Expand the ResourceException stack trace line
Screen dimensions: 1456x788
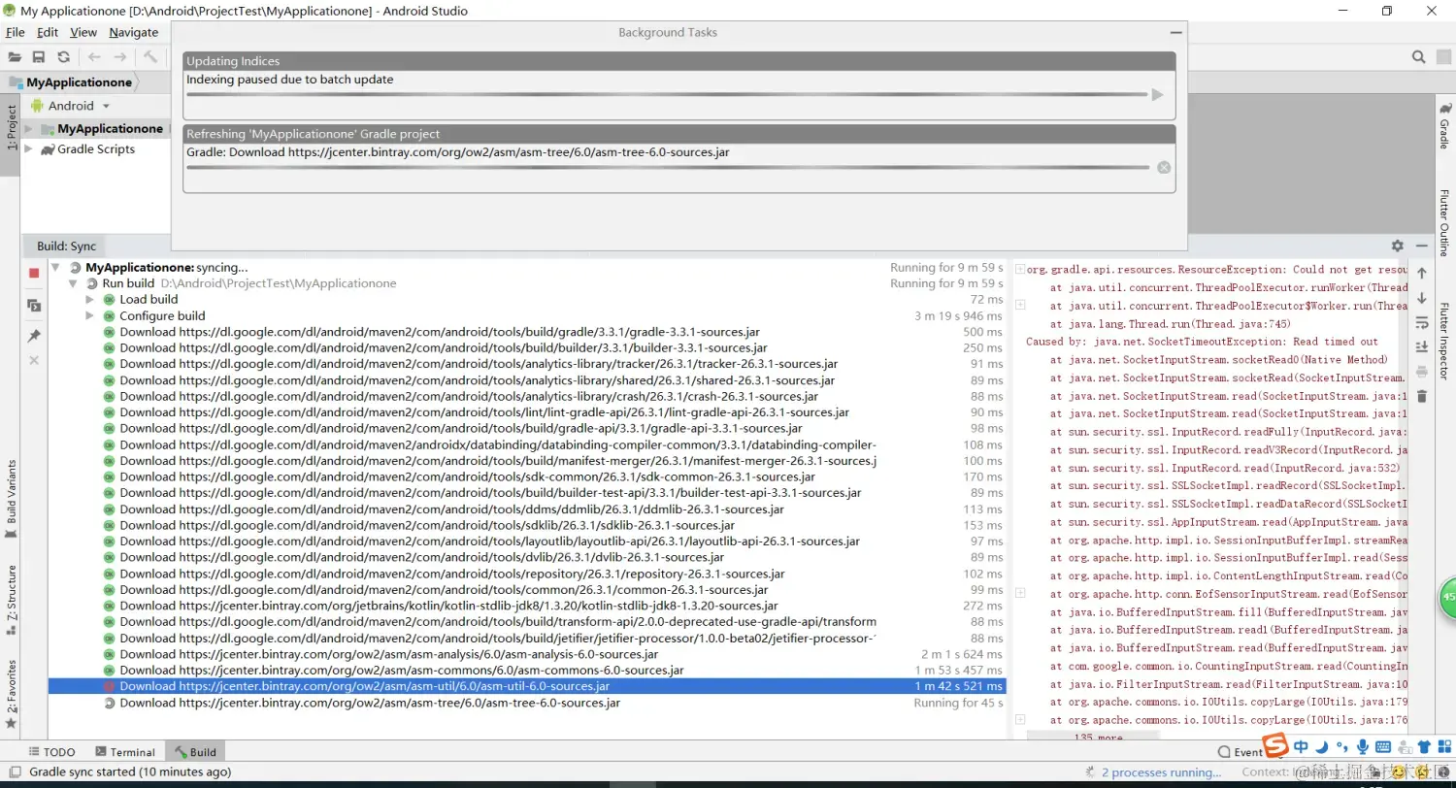click(x=1020, y=270)
